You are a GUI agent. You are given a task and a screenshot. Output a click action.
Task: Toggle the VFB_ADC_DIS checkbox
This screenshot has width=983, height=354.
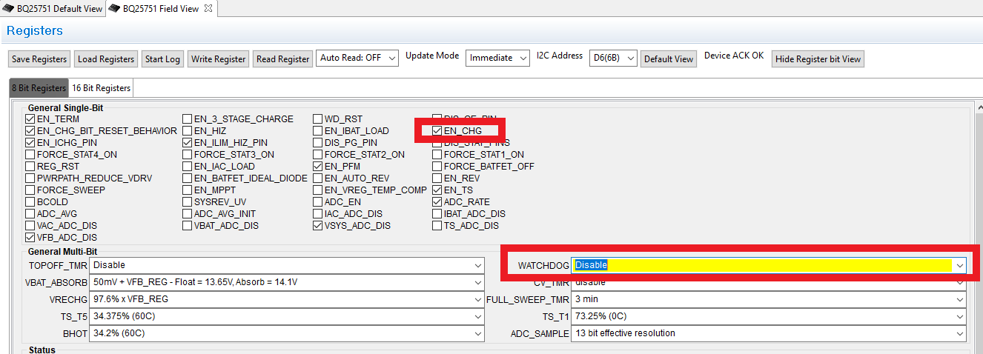coord(30,238)
